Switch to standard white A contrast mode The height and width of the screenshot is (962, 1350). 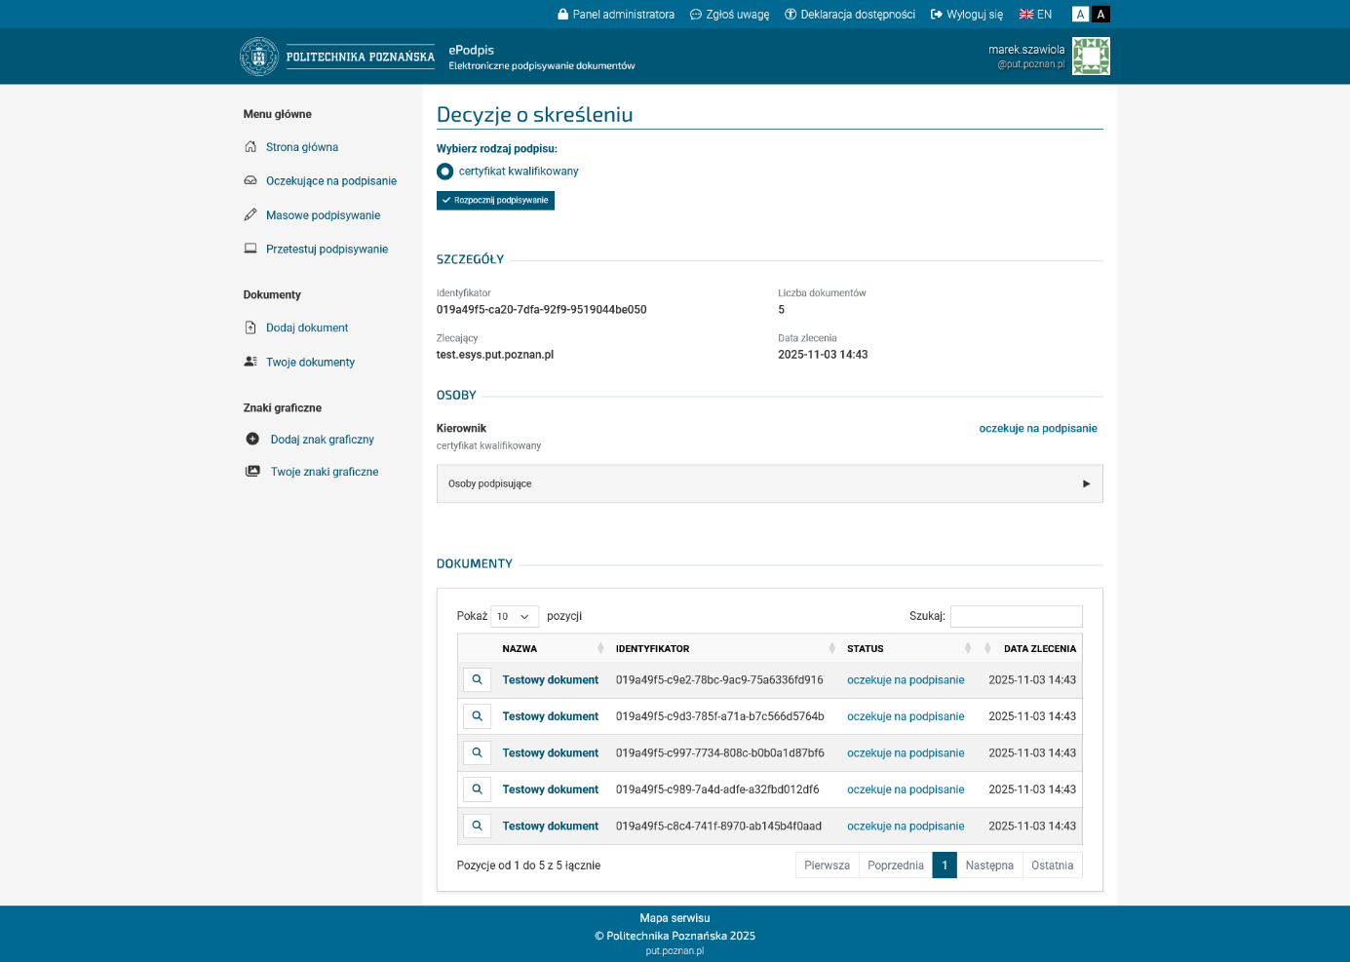[1080, 15]
